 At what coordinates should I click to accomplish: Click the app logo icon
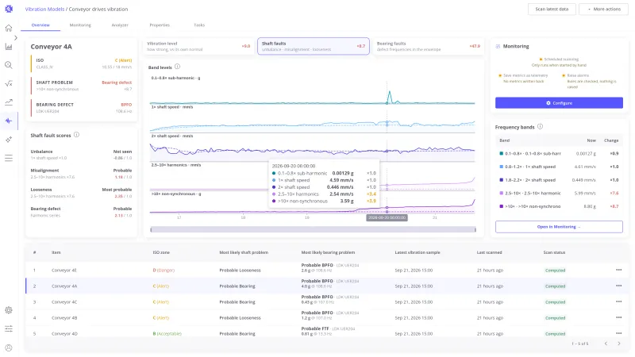[x=9, y=9]
